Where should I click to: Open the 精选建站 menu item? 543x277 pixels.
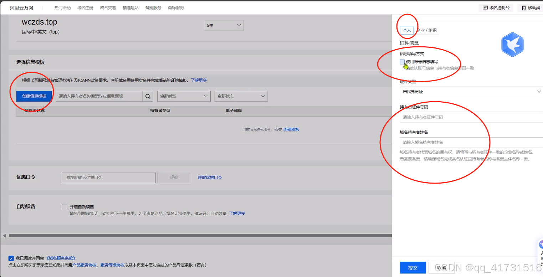(130, 7)
